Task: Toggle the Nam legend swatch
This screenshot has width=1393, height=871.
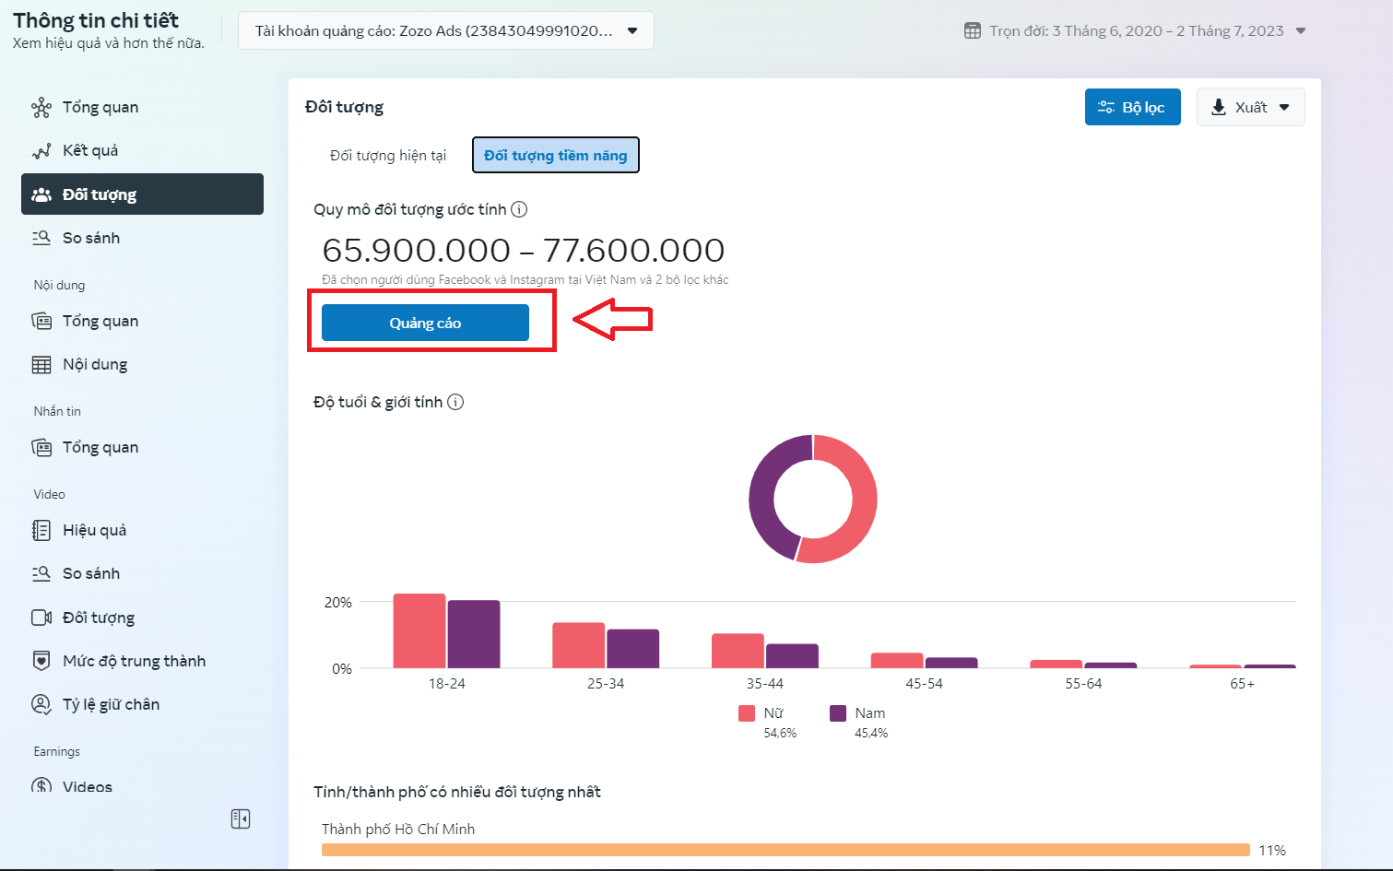Action: click(x=838, y=713)
